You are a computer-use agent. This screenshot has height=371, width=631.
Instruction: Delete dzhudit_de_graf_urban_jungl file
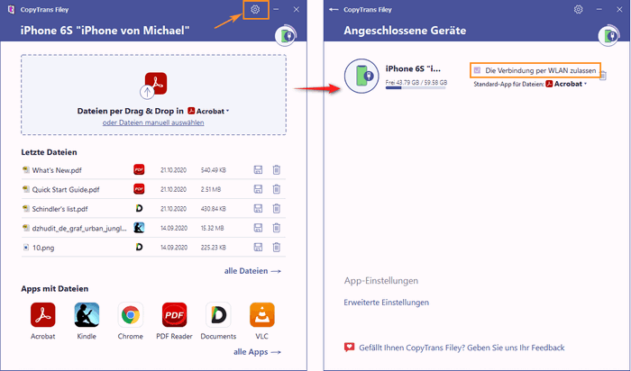point(277,228)
